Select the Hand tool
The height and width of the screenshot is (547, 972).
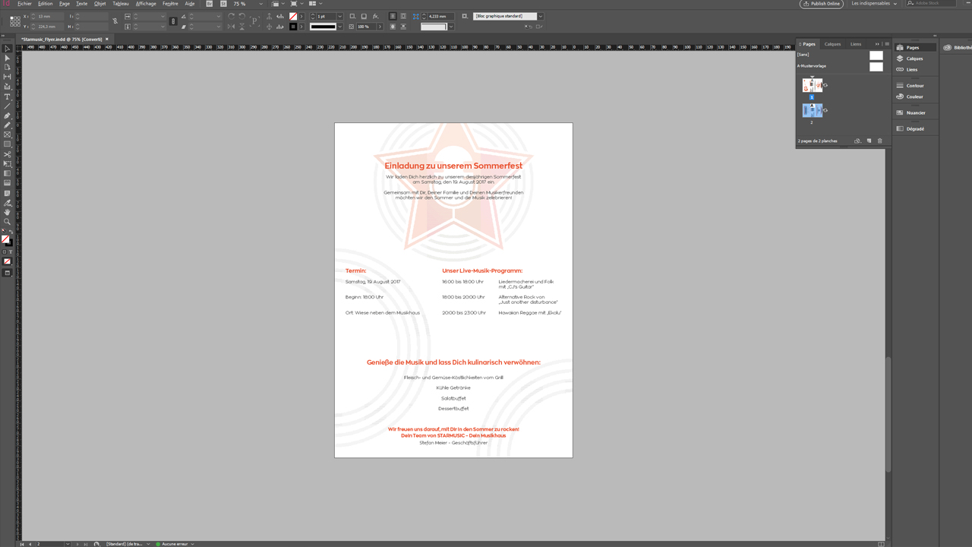pyautogui.click(x=8, y=213)
